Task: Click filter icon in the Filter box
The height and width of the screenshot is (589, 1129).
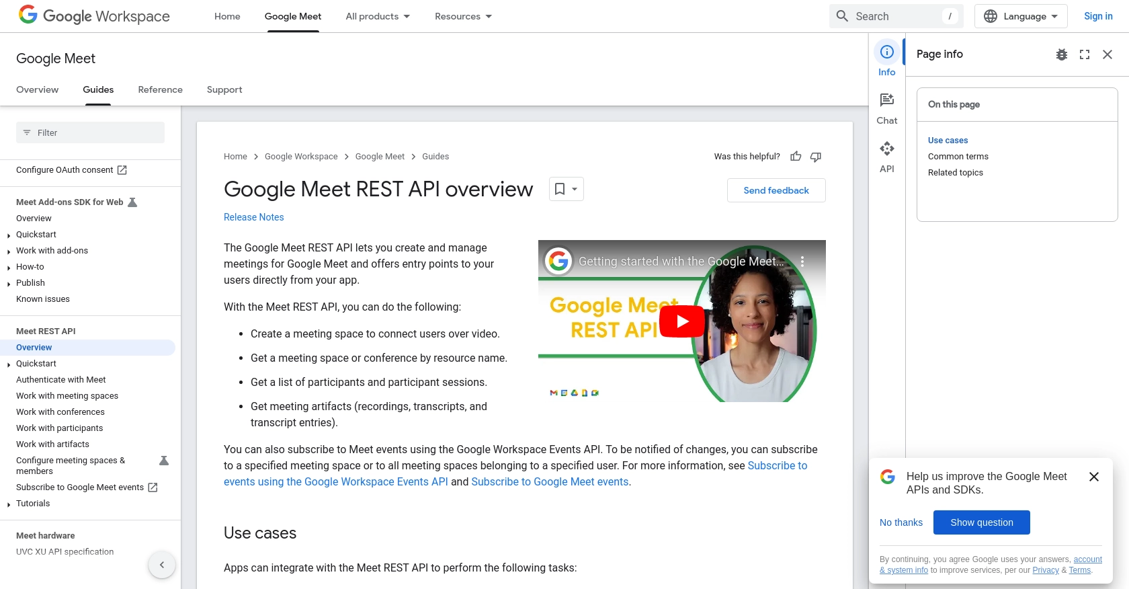Action: pos(27,132)
